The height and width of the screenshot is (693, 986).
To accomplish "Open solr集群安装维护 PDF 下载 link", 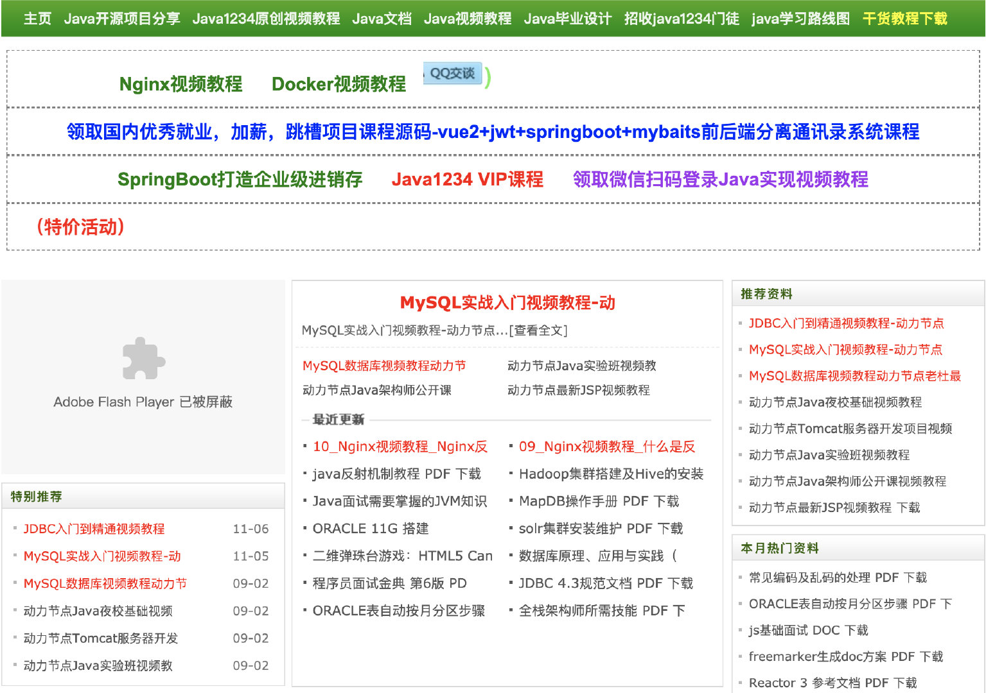I will [x=601, y=529].
